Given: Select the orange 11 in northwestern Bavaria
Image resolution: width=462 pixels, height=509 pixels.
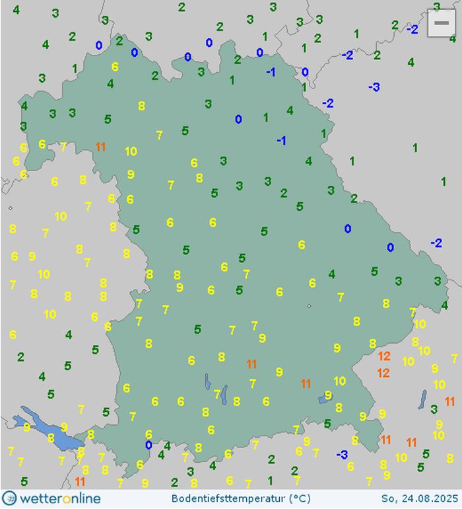Looking at the screenshot, I should point(100,147).
